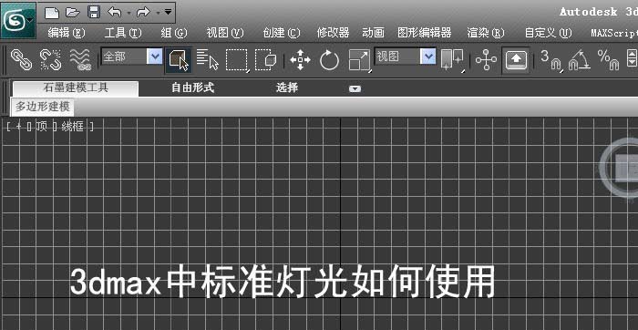This screenshot has width=638, height=330.
Task: Open the 多边形建模 panel button
Action: [42, 107]
